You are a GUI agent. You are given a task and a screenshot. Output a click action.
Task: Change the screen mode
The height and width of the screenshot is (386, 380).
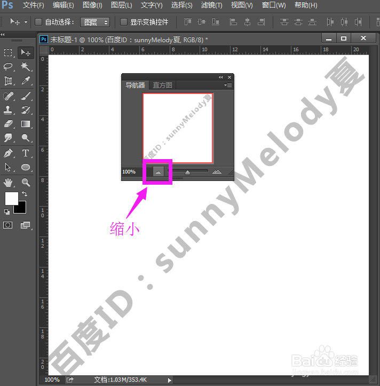[x=25, y=225]
